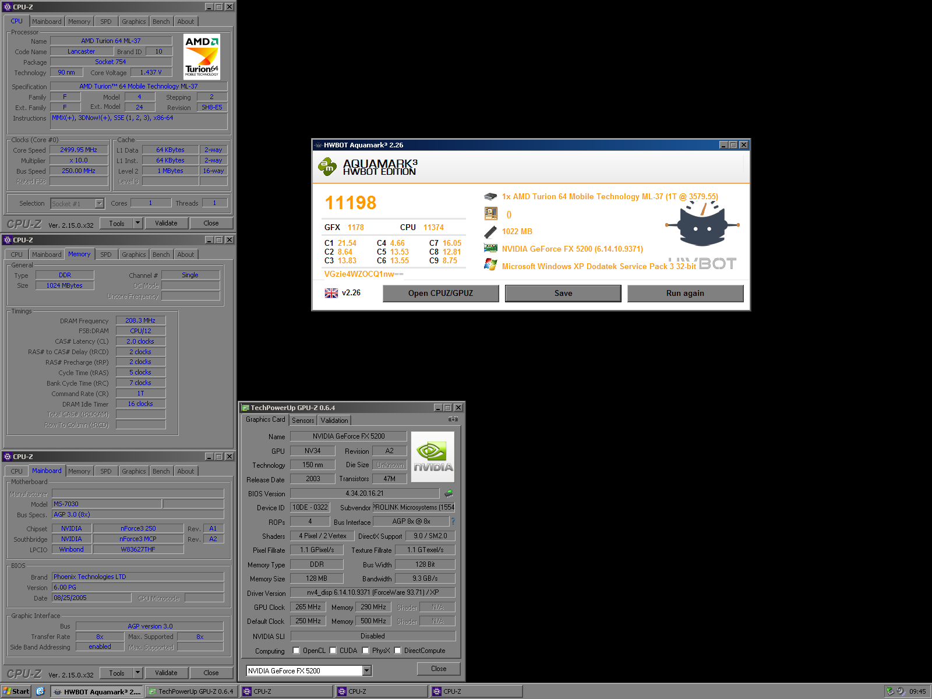Click Close button in CPU-Z mainboard window
The image size is (932, 699).
click(x=211, y=673)
